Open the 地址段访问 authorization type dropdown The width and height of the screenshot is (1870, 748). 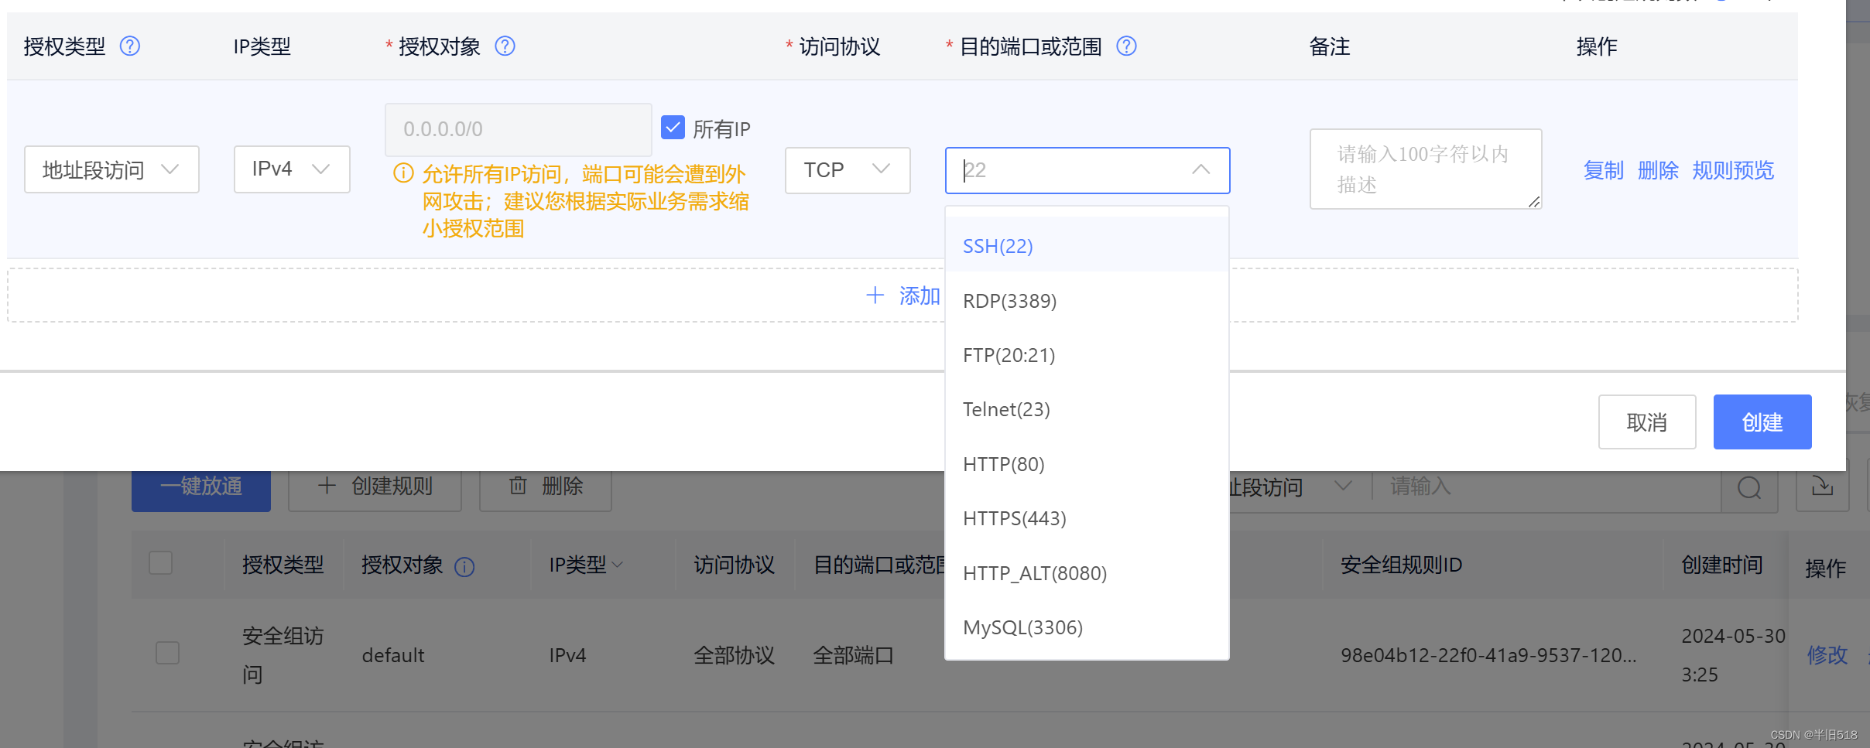tap(111, 169)
